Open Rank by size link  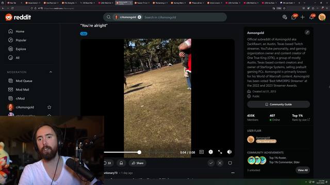click(301, 120)
